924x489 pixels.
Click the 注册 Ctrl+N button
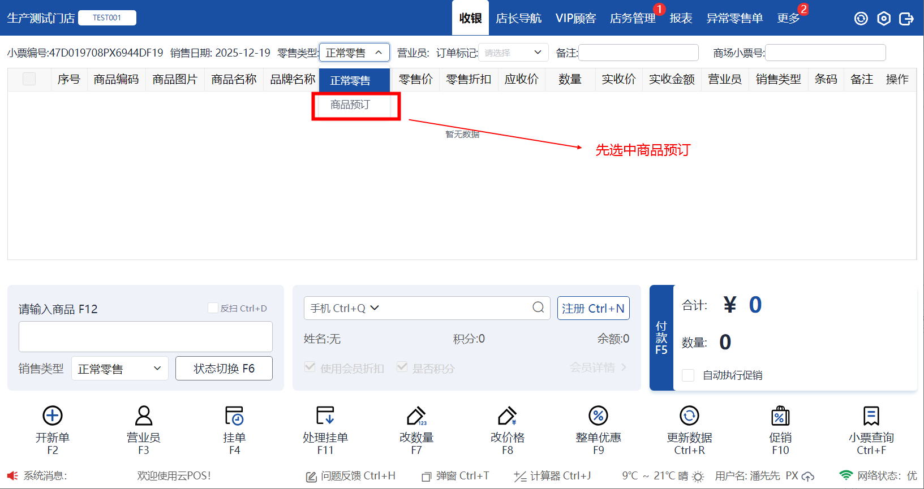tap(593, 308)
